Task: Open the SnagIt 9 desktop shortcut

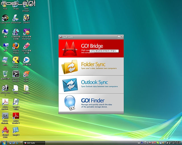Action: tap(16, 131)
